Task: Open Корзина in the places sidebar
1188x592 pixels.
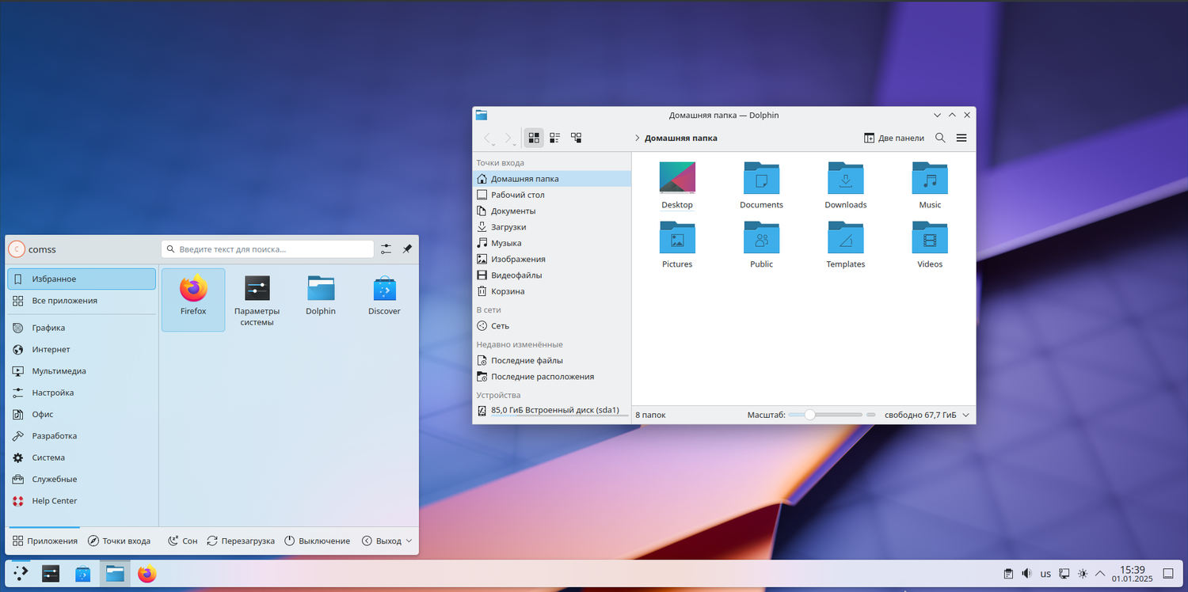Action: [x=552, y=291]
